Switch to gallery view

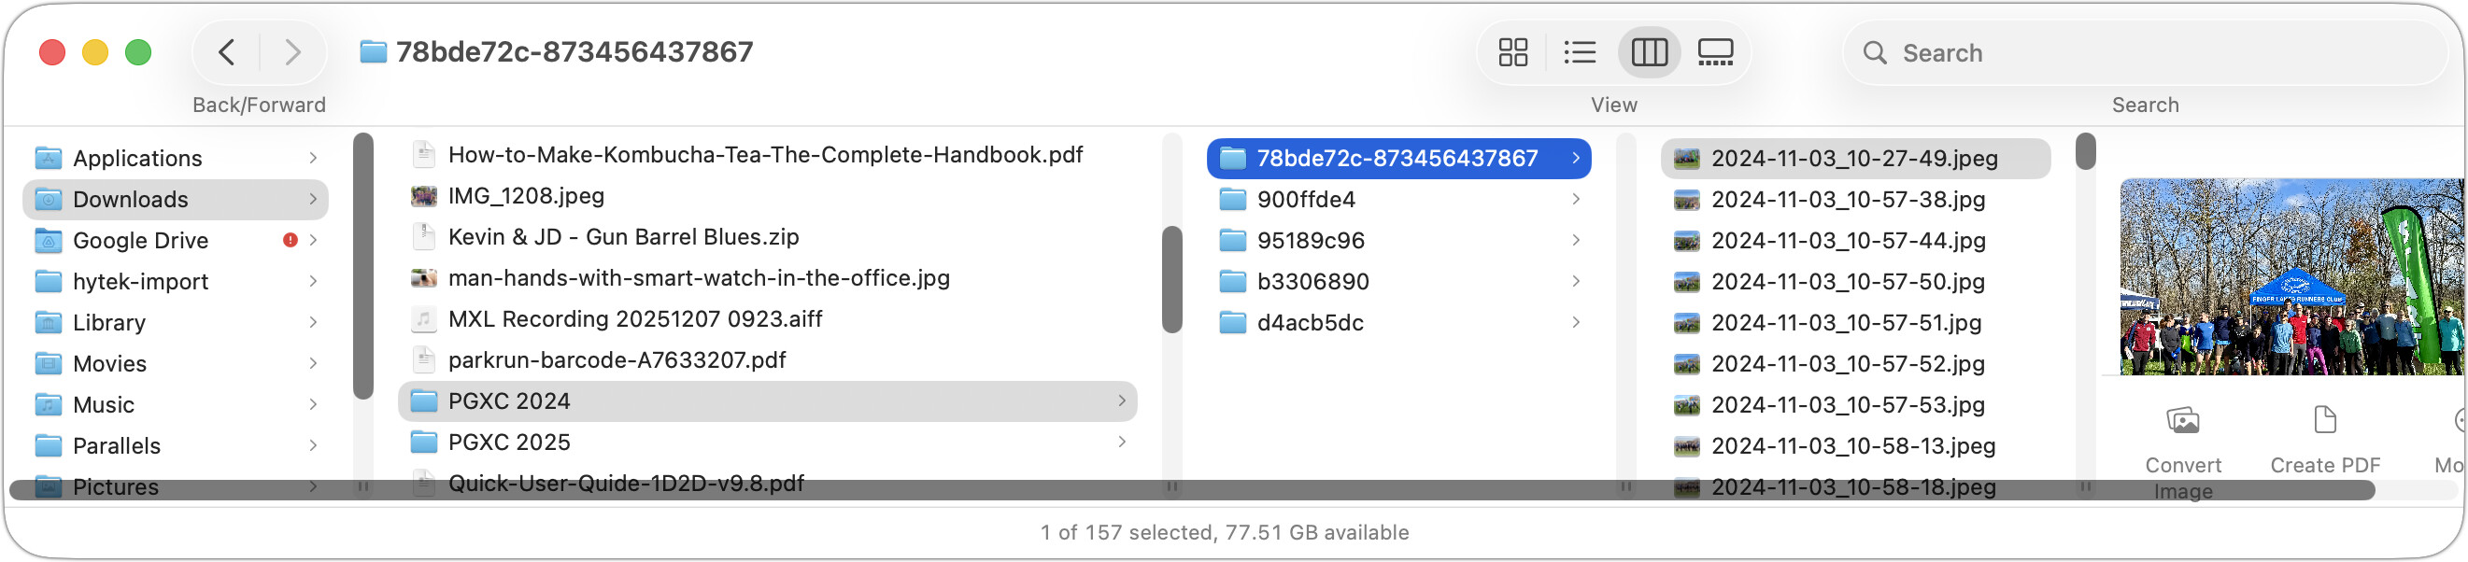click(x=1715, y=52)
